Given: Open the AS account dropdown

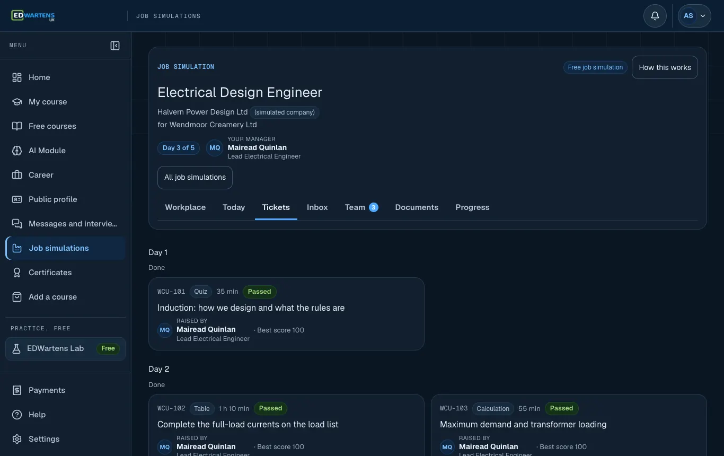Looking at the screenshot, I should coord(694,16).
